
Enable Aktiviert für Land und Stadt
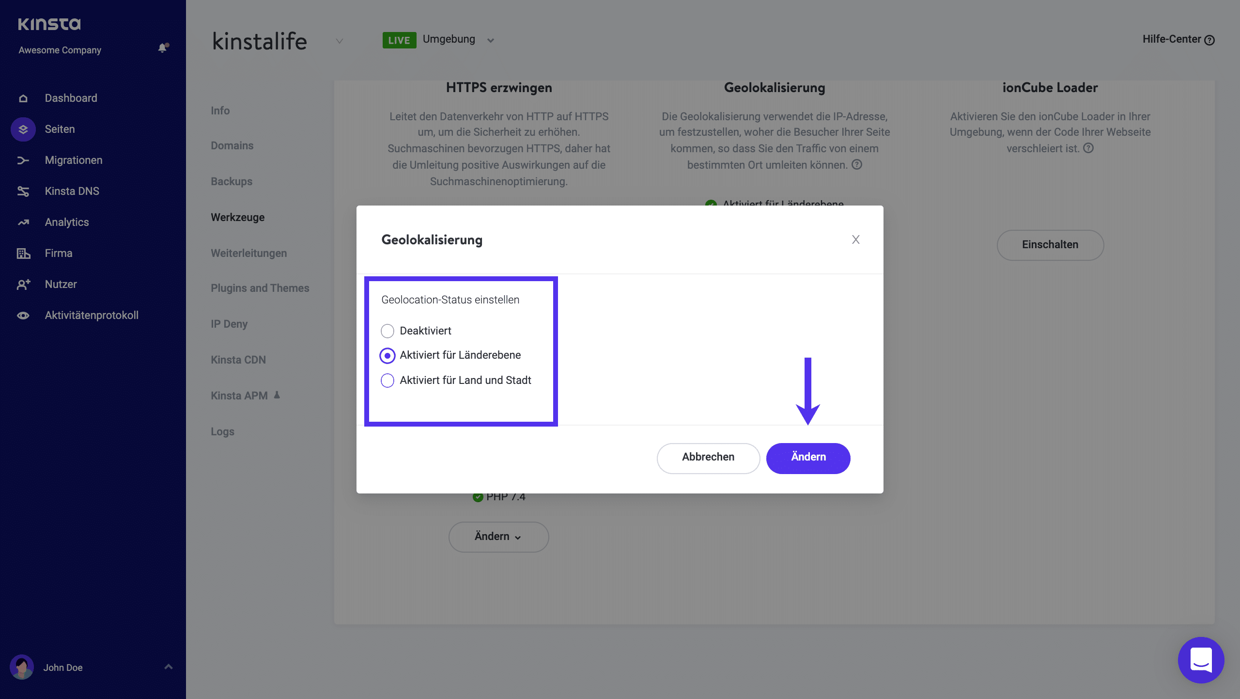387,381
